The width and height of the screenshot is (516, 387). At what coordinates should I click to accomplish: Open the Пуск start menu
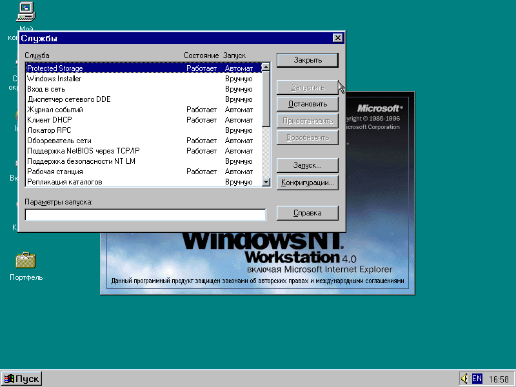tap(21, 379)
